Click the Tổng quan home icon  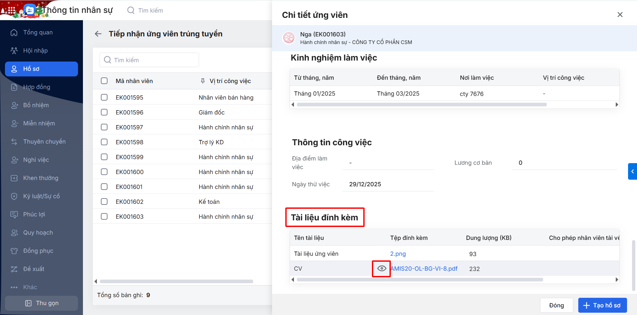14,32
